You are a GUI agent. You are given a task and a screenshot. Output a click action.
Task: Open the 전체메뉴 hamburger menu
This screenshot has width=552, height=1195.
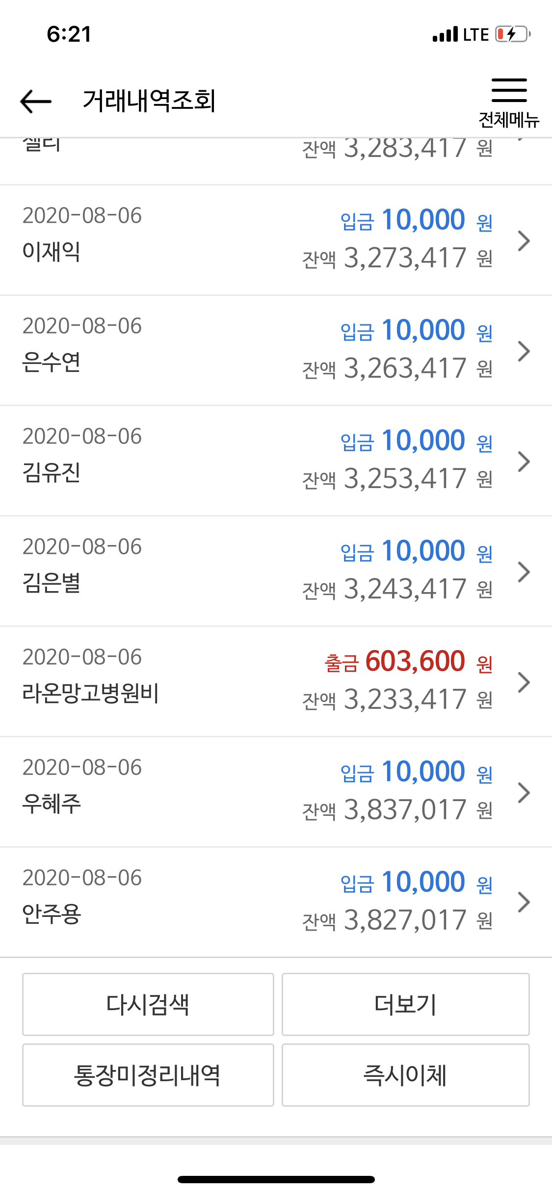(509, 102)
